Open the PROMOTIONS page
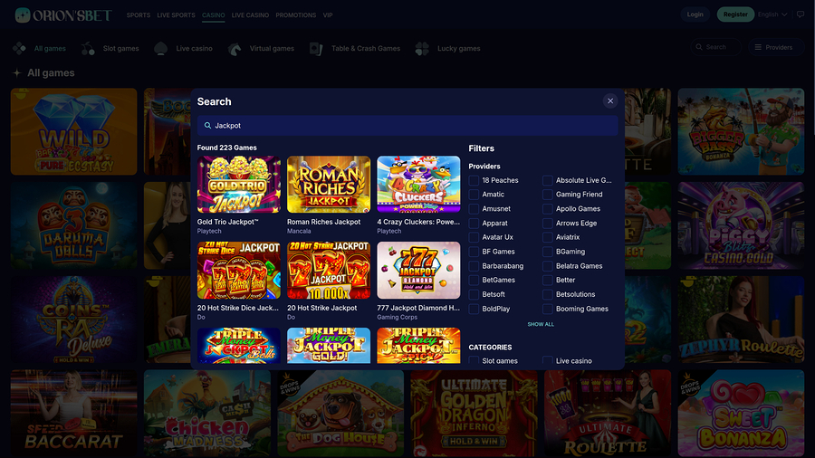 click(296, 15)
